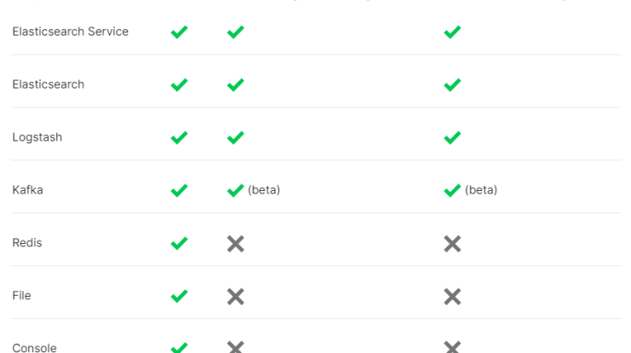
Task: Click the Redis row second-column gray X
Action: pos(235,244)
